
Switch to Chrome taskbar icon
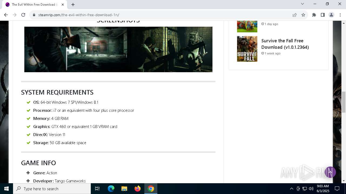pyautogui.click(x=151, y=189)
